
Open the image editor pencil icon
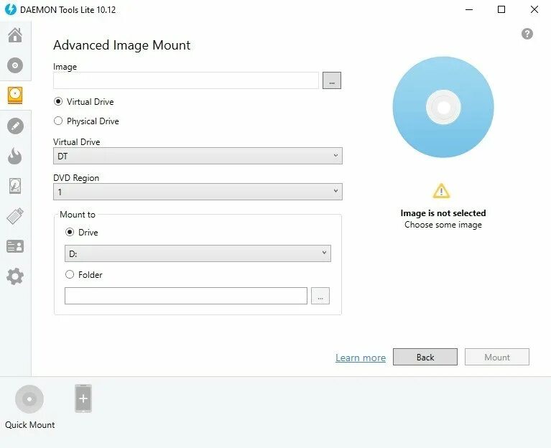(15, 126)
